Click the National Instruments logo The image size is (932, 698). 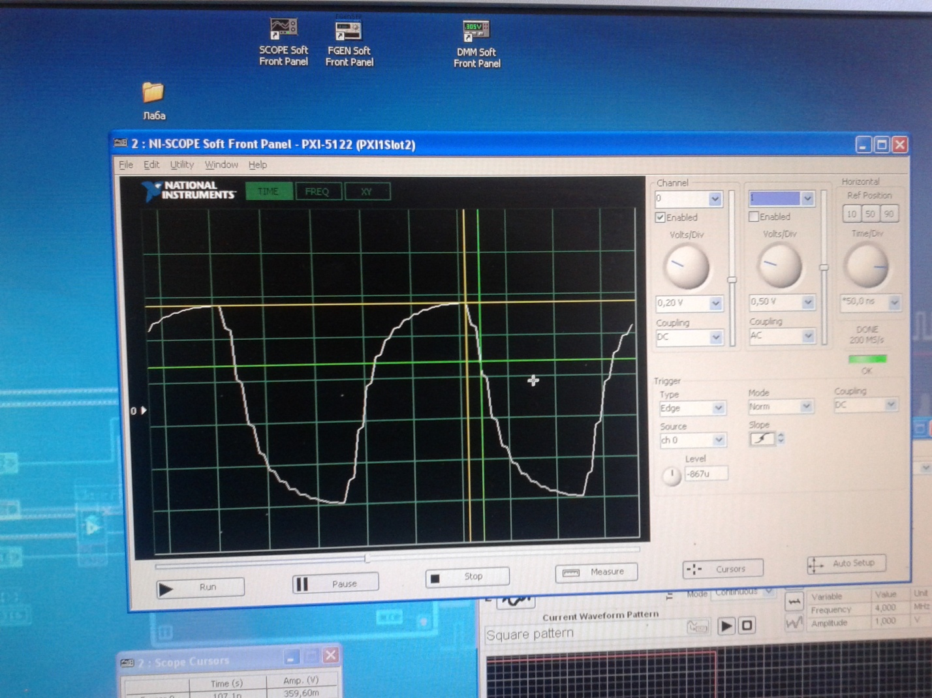(189, 190)
